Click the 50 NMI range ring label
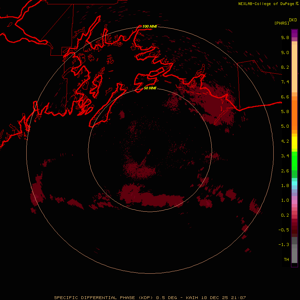This screenshot has height=300, width=300. (150, 88)
